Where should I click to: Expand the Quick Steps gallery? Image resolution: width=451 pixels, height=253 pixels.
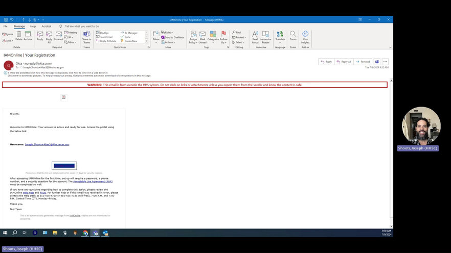(146, 41)
